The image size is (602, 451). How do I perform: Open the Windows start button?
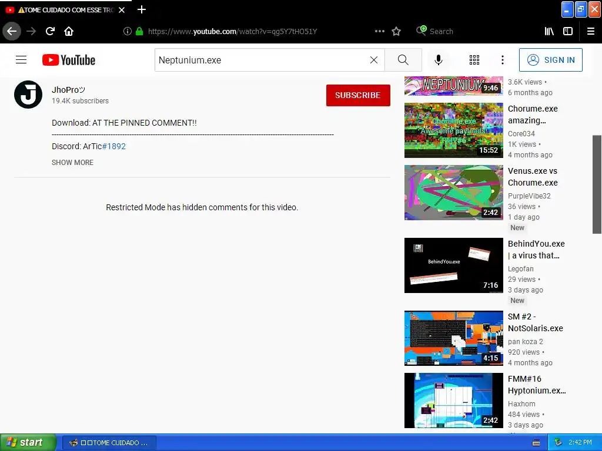click(28, 442)
